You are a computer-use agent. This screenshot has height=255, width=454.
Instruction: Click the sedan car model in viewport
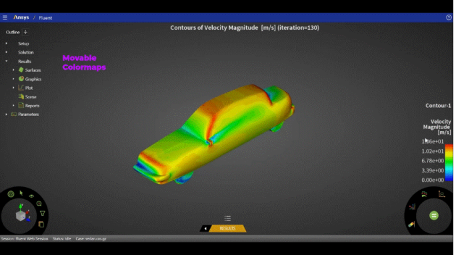(x=214, y=134)
